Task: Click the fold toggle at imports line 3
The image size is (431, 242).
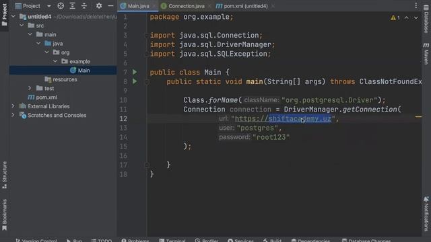Action: coord(147,35)
